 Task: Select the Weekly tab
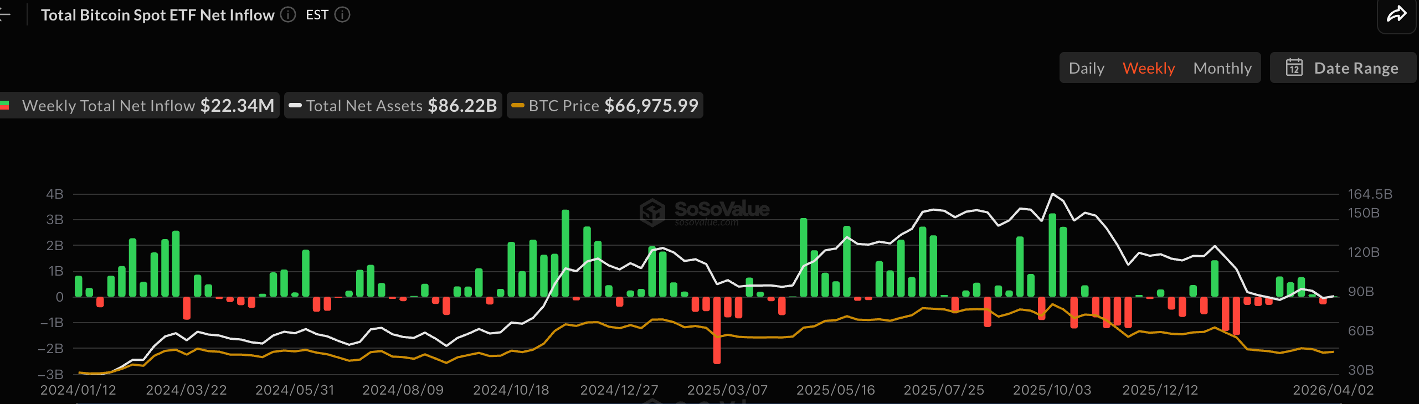pos(1148,68)
